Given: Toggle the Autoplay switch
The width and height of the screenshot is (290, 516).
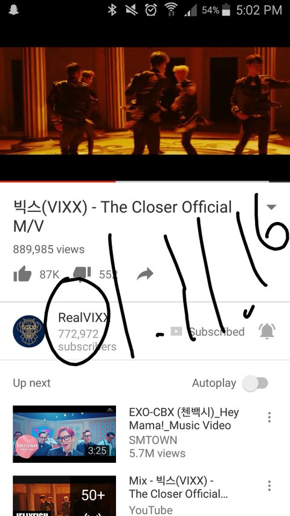Looking at the screenshot, I should (256, 383).
